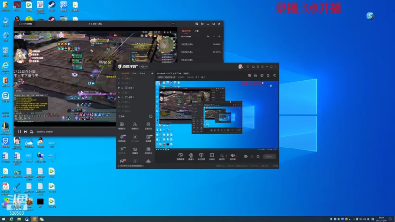Click the pencil icon under the stream title
The height and width of the screenshot is (222, 395).
174,77
